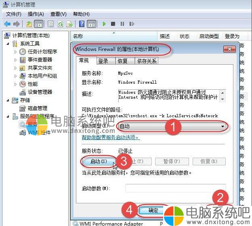Sort by the 描述 column header
This screenshot has height=226, width=252.
coord(167,36)
